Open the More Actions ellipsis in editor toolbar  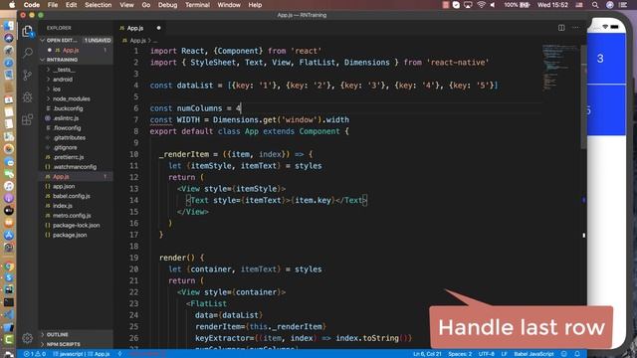click(575, 28)
